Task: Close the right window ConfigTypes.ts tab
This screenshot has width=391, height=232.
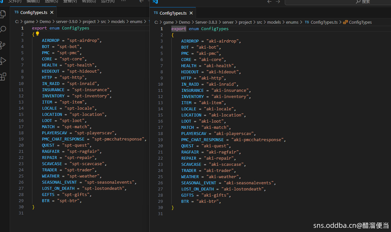Action: 191,13
